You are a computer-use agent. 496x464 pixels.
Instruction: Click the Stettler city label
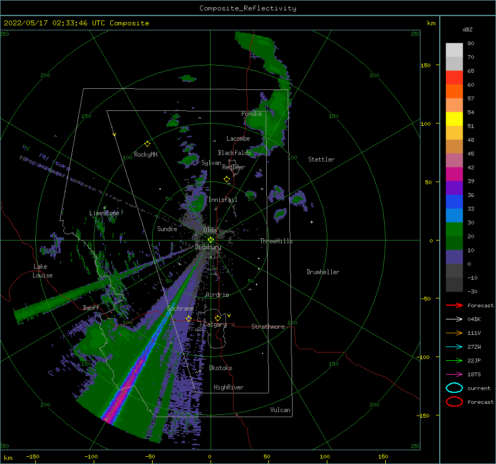click(321, 159)
